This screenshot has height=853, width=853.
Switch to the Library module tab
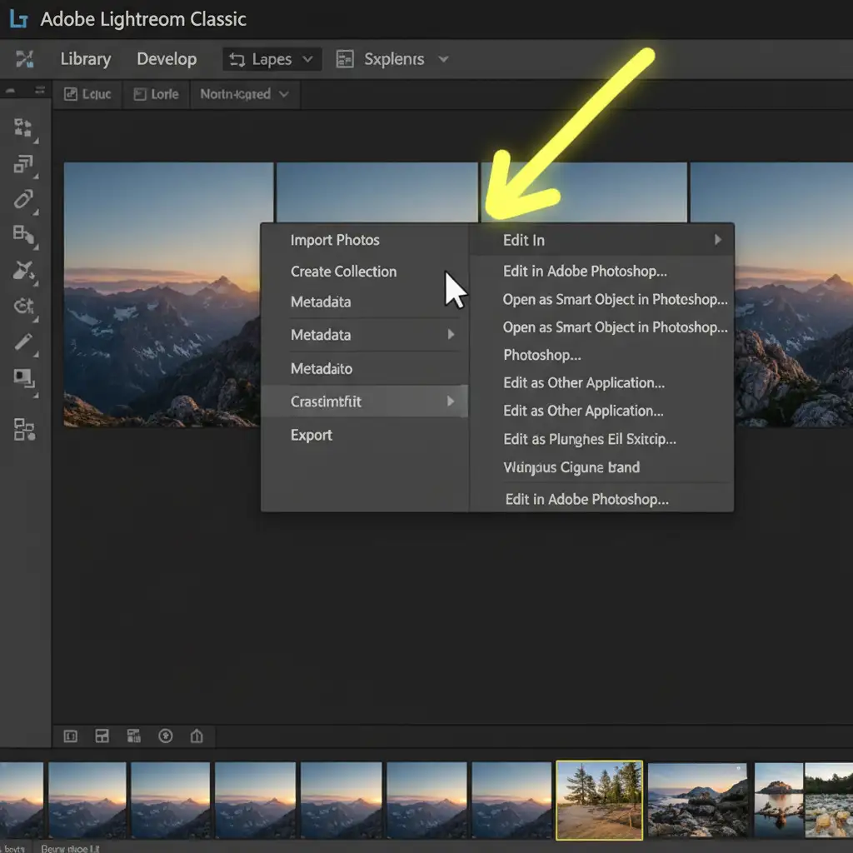tap(85, 59)
